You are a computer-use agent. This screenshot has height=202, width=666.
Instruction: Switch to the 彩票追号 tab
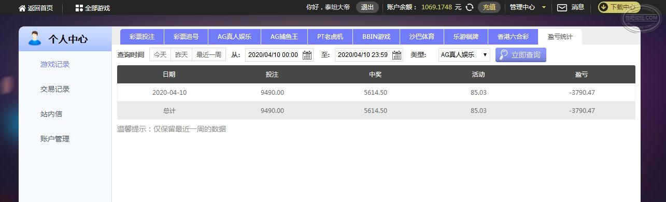tap(186, 37)
